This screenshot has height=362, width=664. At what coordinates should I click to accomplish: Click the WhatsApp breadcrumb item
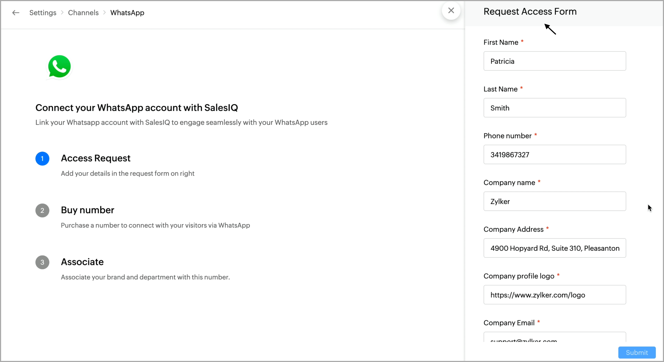(127, 13)
